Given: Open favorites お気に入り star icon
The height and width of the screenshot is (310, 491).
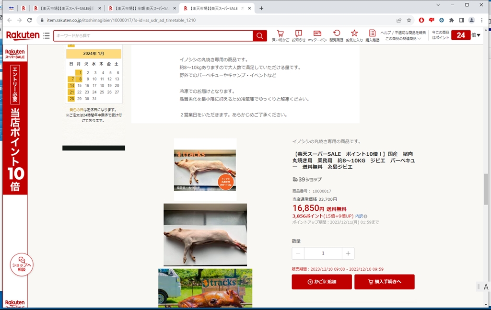Looking at the screenshot, I should 354,35.
